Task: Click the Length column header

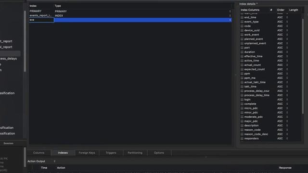Action: (294, 10)
